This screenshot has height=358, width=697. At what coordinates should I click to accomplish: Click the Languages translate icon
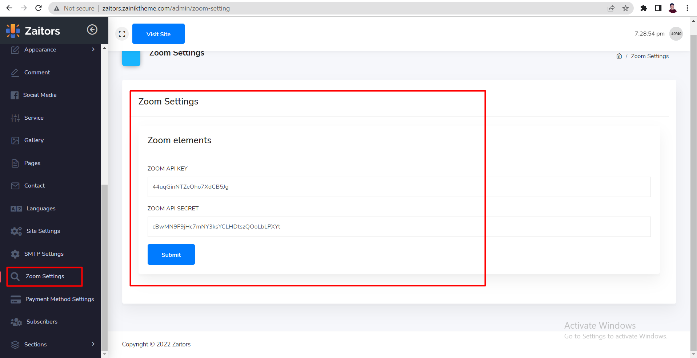coord(16,209)
